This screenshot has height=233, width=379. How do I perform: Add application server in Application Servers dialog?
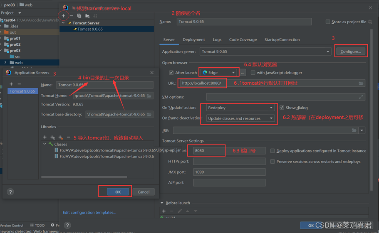pos(11,84)
